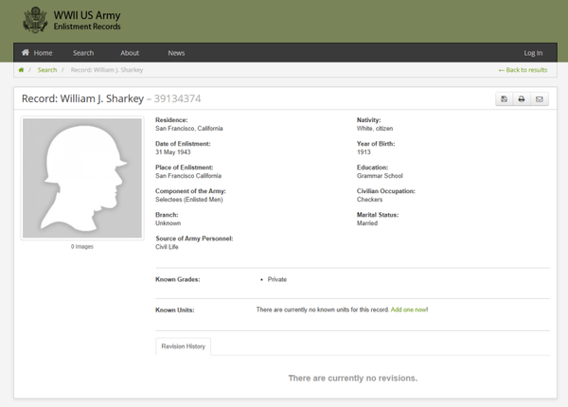Click the save record icon button

point(504,98)
